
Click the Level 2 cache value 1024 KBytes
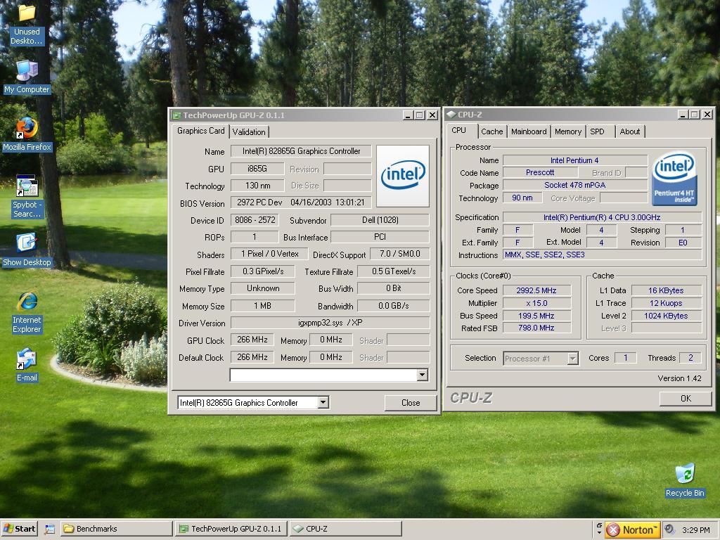(666, 316)
